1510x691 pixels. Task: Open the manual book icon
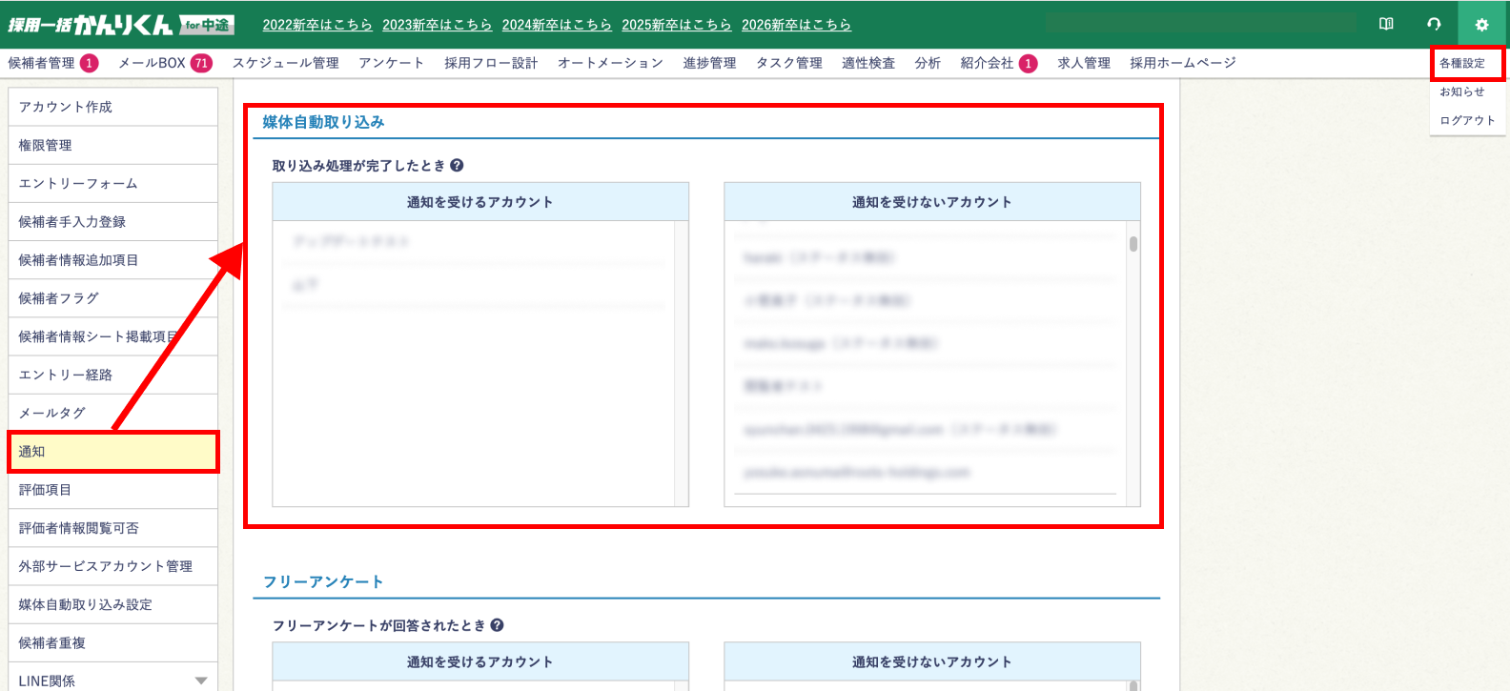(x=1386, y=25)
